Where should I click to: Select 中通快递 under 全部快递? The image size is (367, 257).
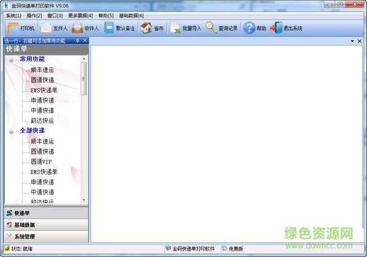(42, 192)
